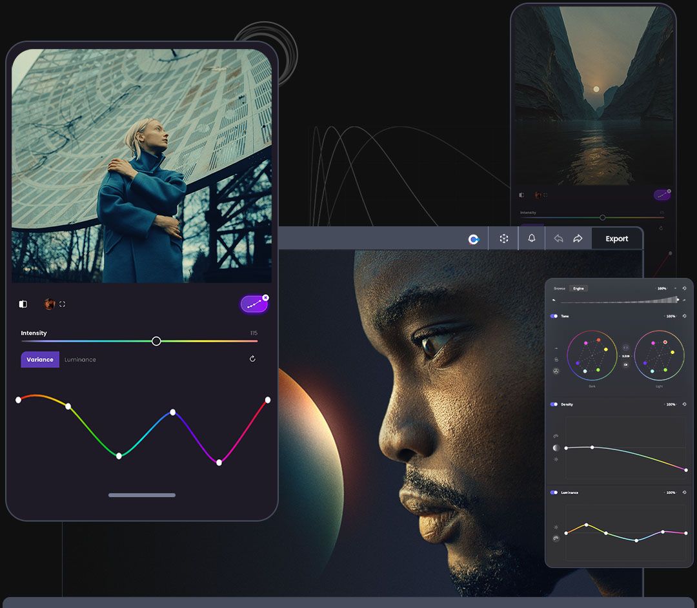Screen dimensions: 697x608
Task: Click the move/reposition icon in the toolbar
Action: pos(504,238)
